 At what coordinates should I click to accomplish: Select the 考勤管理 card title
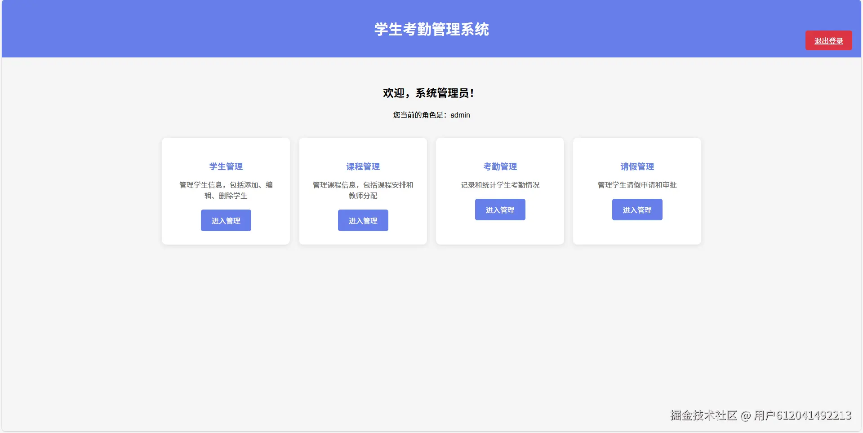coord(500,166)
